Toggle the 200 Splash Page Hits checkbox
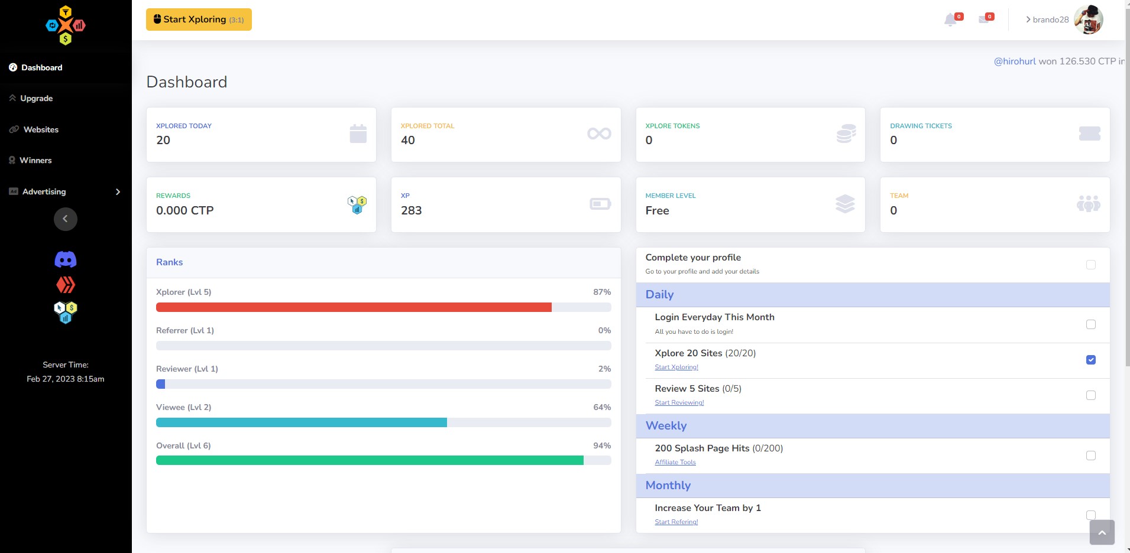 click(1091, 456)
